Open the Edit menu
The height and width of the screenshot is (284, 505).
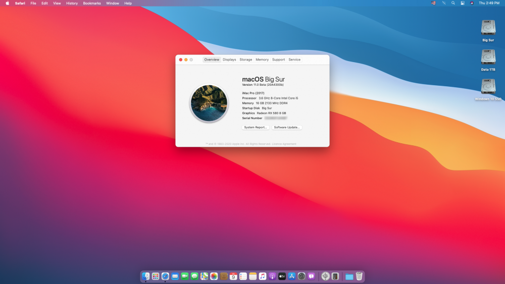point(44,3)
